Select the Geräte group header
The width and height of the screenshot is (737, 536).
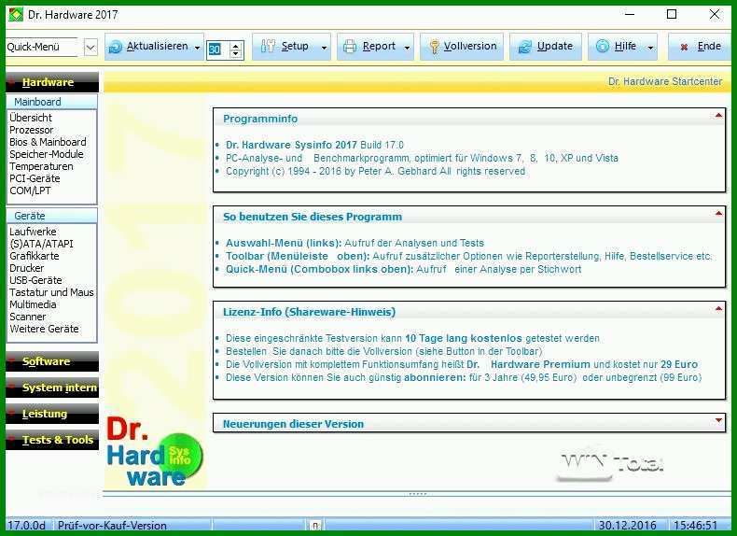pyautogui.click(x=51, y=216)
